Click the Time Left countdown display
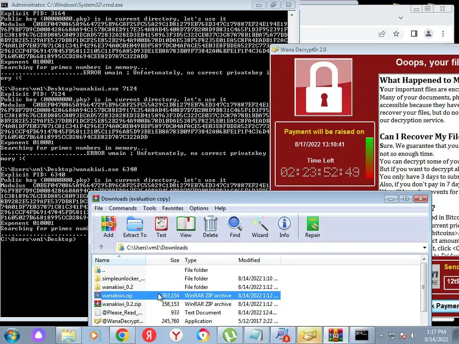Image resolution: width=459 pixels, height=344 pixels. (320, 172)
